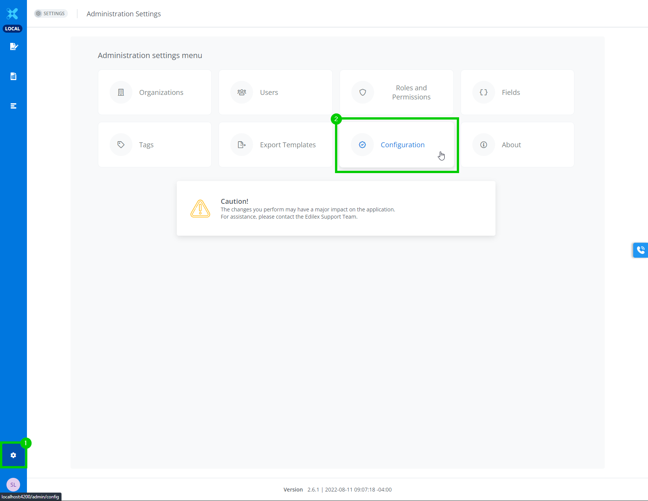Open the phone support widget
The width and height of the screenshot is (648, 501).
tap(640, 250)
